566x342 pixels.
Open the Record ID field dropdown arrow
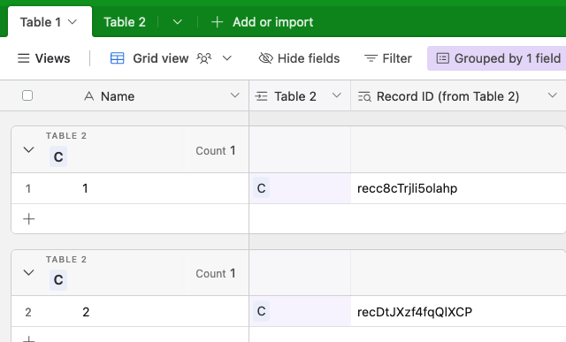552,95
